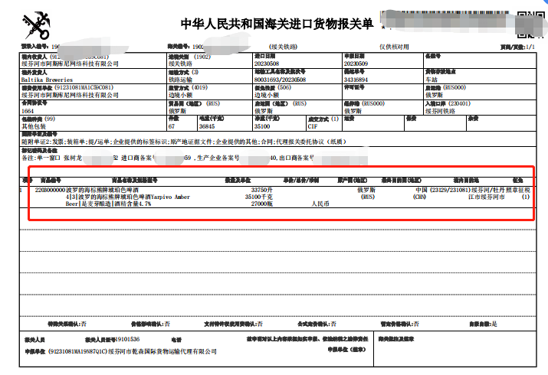Click 俄罗斯 under 经停港 (RUS000)
The image size is (548, 375).
[353, 111]
